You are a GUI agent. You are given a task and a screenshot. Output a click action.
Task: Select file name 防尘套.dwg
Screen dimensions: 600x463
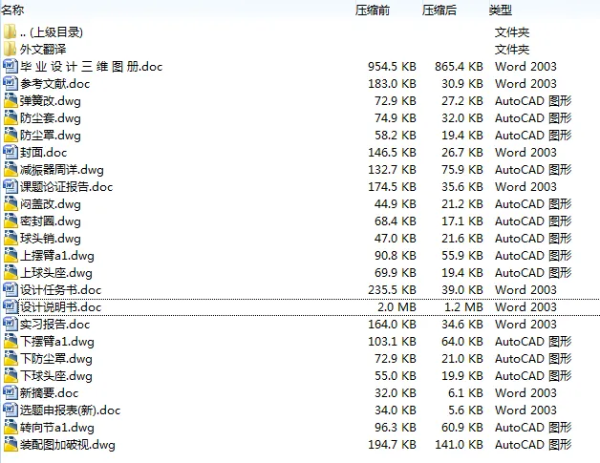(x=51, y=118)
